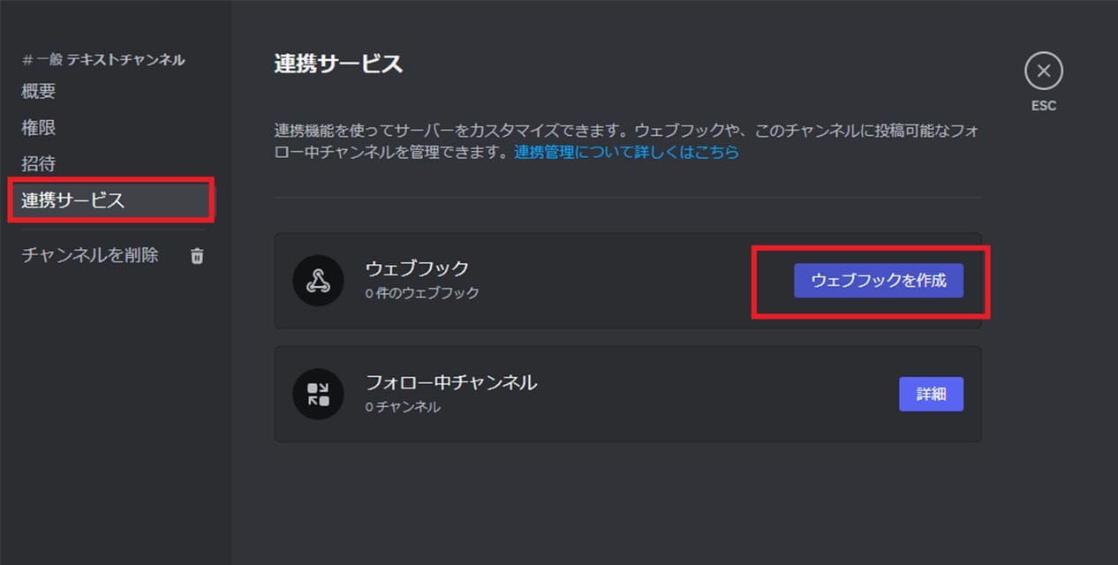This screenshot has width=1118, height=565.
Task: Click the webhook icon in the ウェブフック card
Action: click(x=318, y=281)
